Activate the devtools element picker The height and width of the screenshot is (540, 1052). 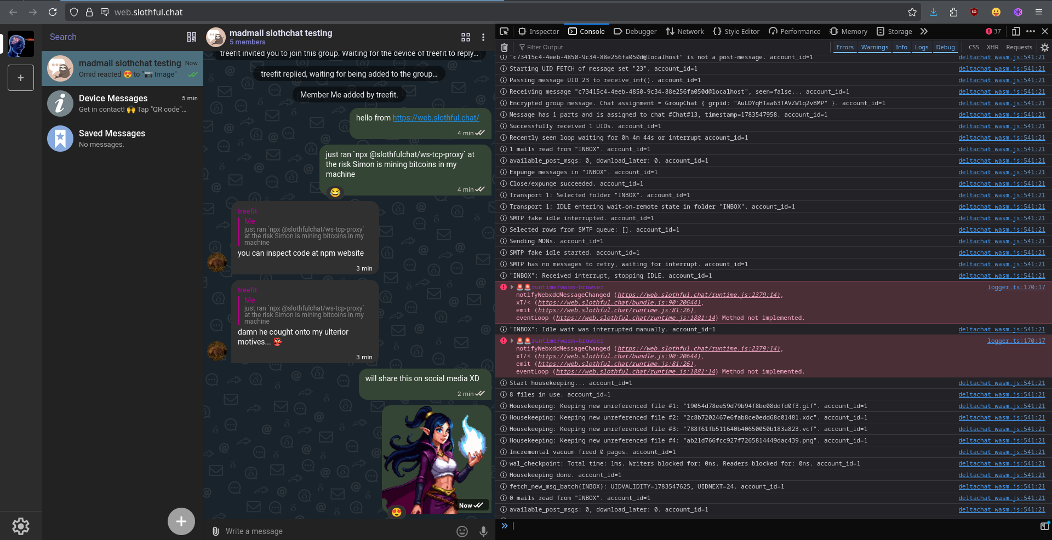point(505,31)
